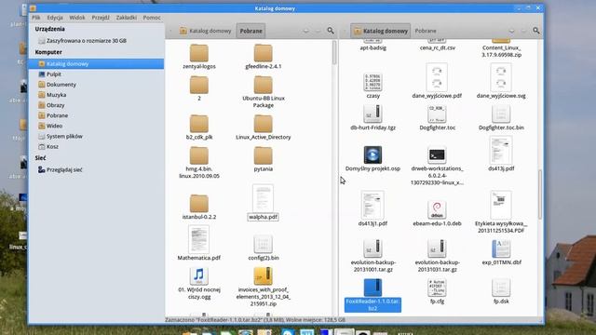The height and width of the screenshot is (335, 596).
Task: Select Domyślny projekt.osp file
Action: click(372, 155)
